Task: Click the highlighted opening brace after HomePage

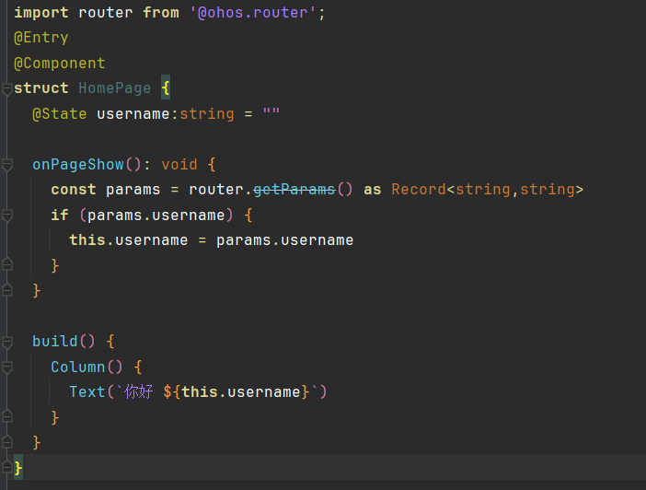Action: [x=166, y=87]
